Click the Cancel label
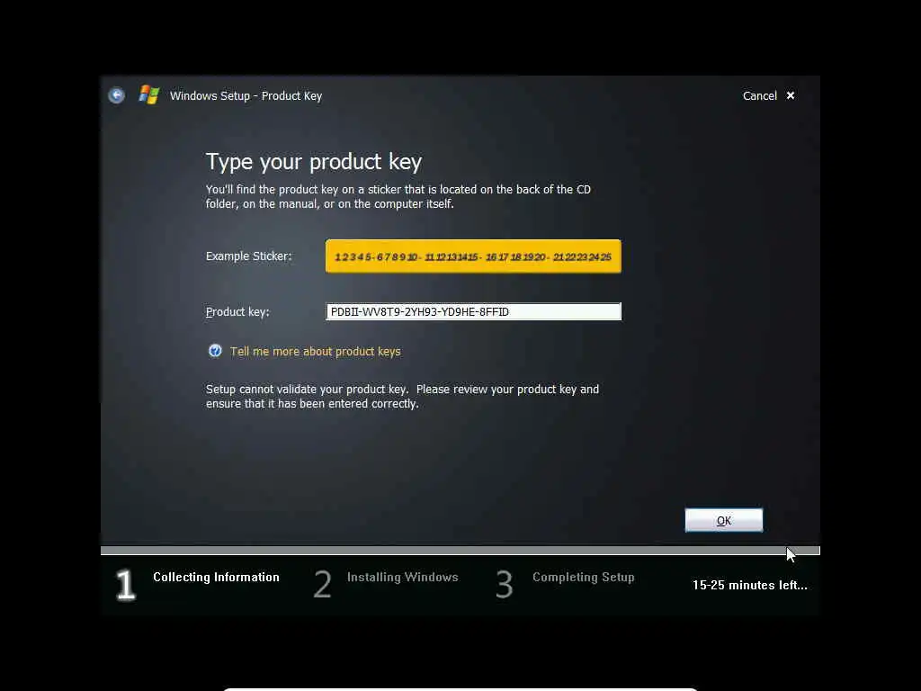921x691 pixels. (x=759, y=95)
